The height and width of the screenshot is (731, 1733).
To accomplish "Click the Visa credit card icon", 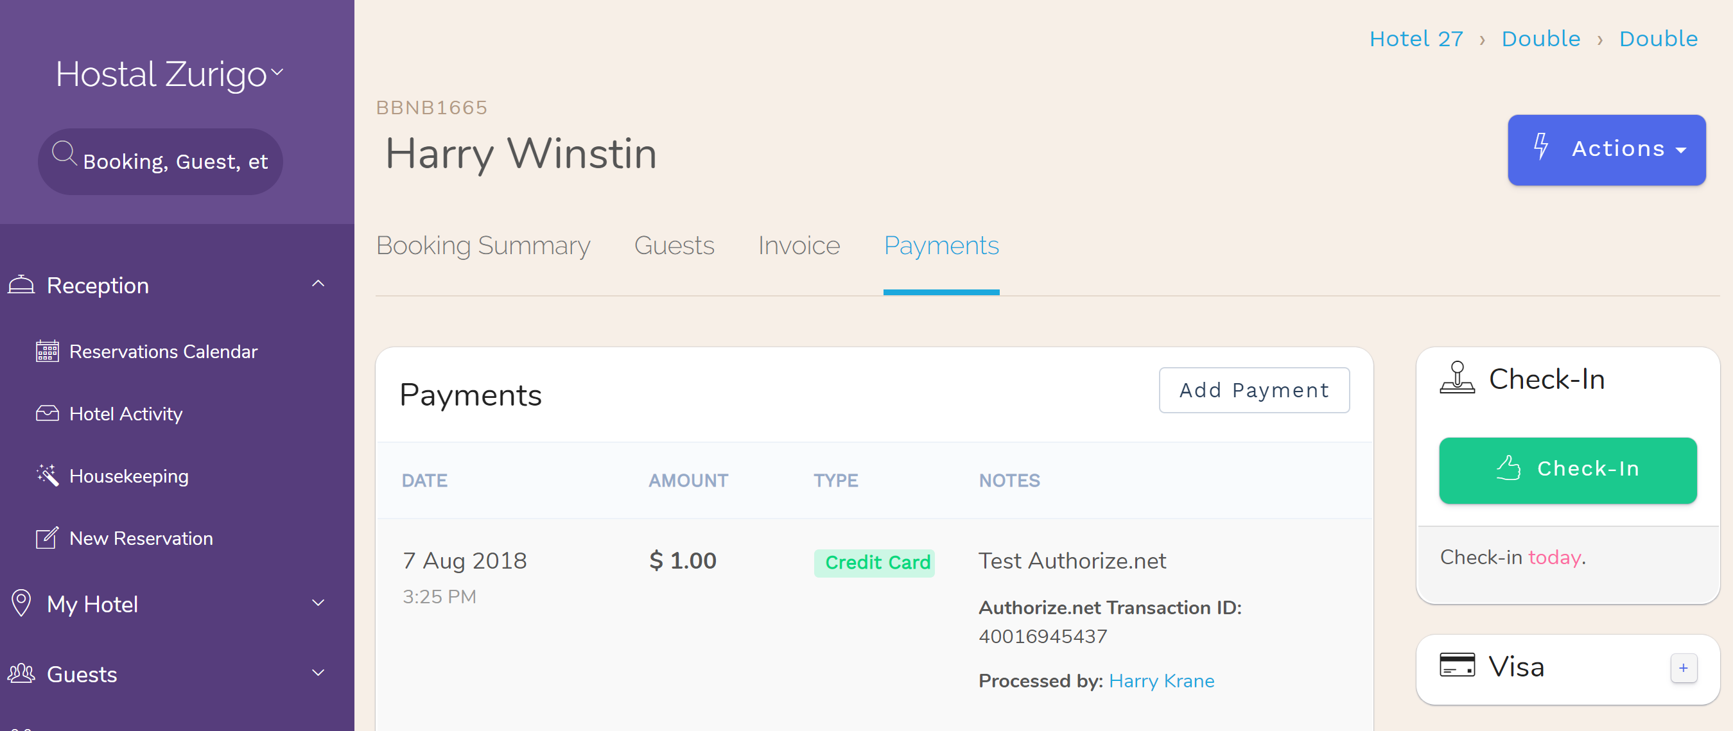I will (x=1457, y=666).
